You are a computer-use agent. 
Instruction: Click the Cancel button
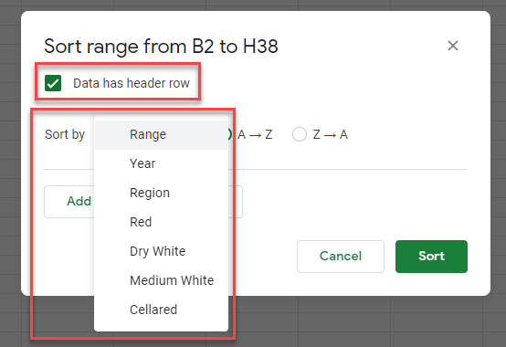(x=341, y=257)
